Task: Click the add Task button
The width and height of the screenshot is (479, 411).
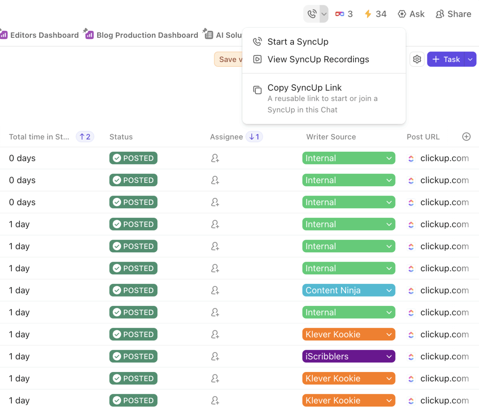Action: (446, 59)
